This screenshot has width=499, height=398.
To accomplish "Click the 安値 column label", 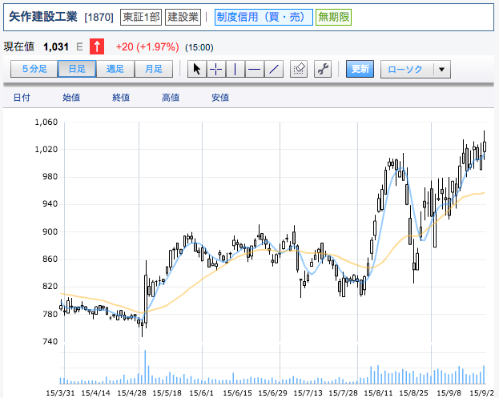I will 220,98.
